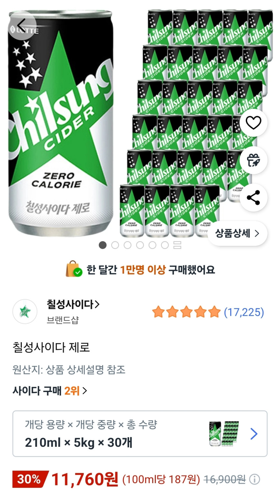The height and width of the screenshot is (493, 280).
Task: Tap the 칠성사이다 brand logo
Action: [25, 312]
